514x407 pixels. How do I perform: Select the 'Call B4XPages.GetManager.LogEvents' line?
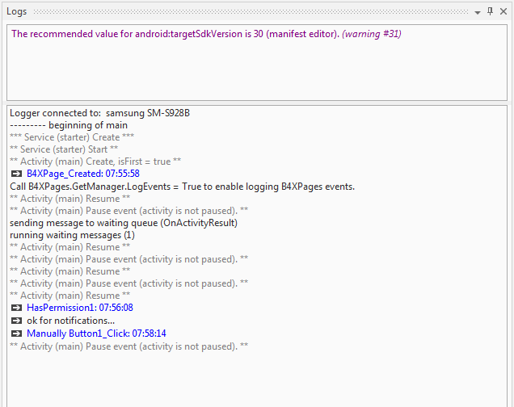pos(183,187)
